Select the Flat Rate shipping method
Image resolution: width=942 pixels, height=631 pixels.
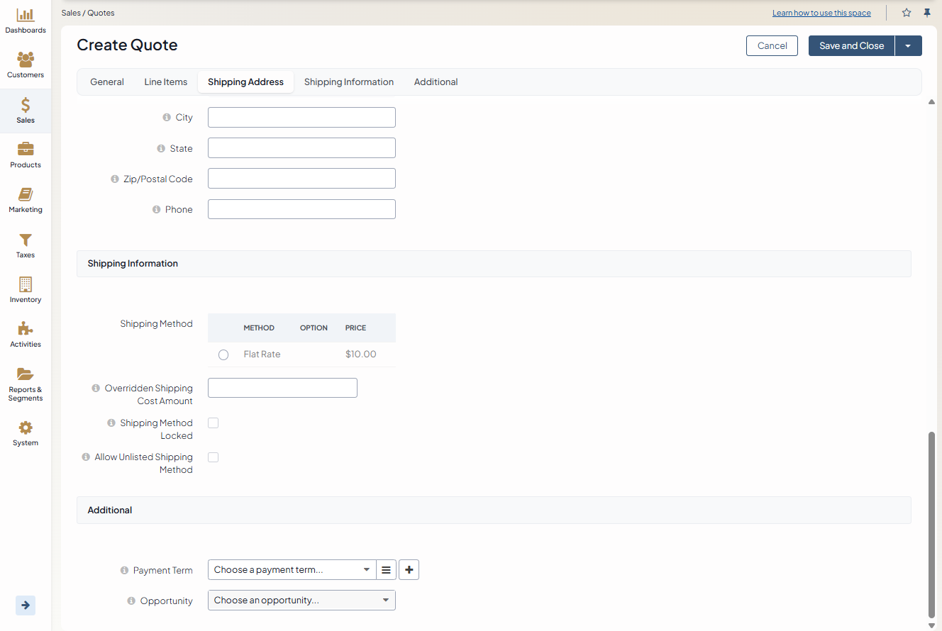[223, 354]
